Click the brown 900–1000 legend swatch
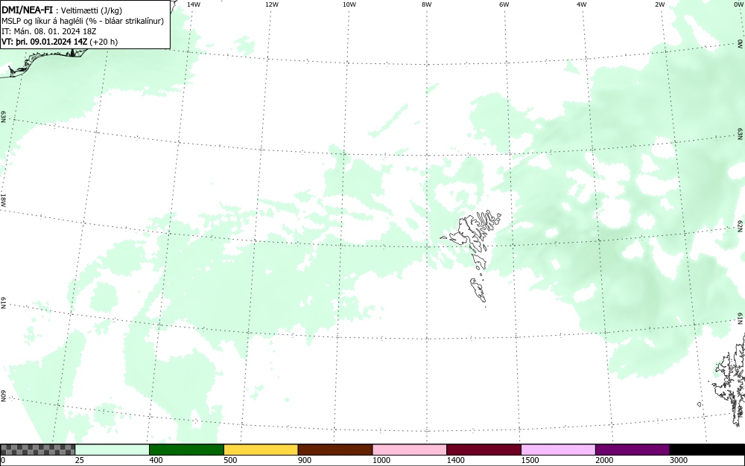Screen dimensions: 745x466 point(335,450)
